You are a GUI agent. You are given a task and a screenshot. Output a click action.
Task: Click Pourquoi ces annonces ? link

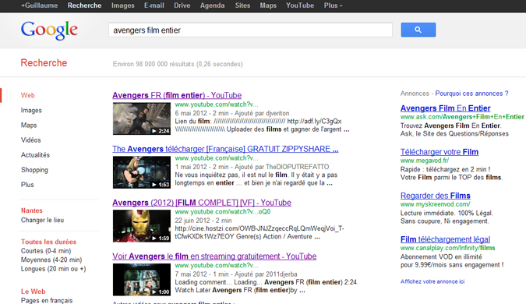click(471, 94)
